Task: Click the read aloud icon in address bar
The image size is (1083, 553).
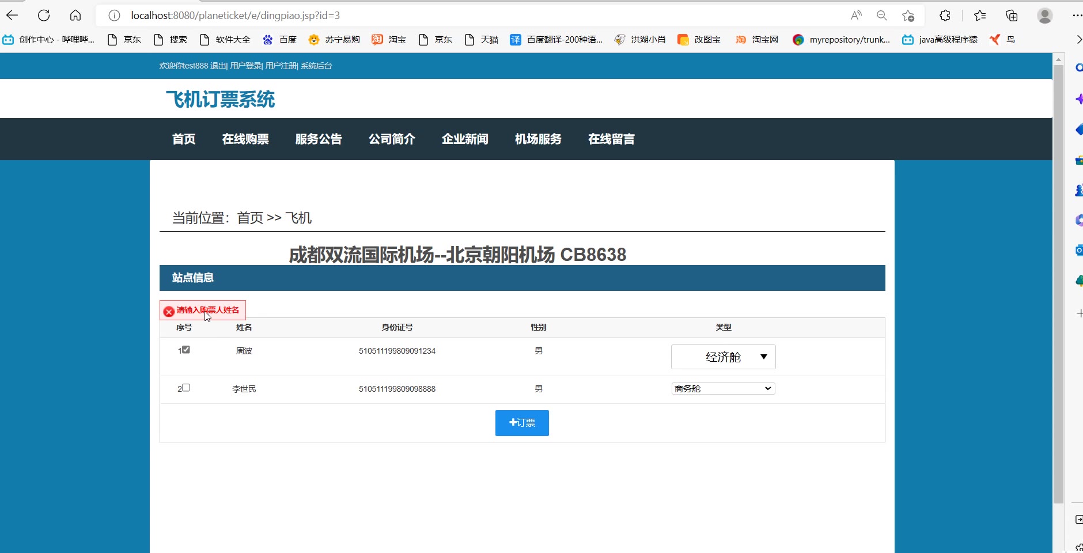Action: tap(856, 16)
